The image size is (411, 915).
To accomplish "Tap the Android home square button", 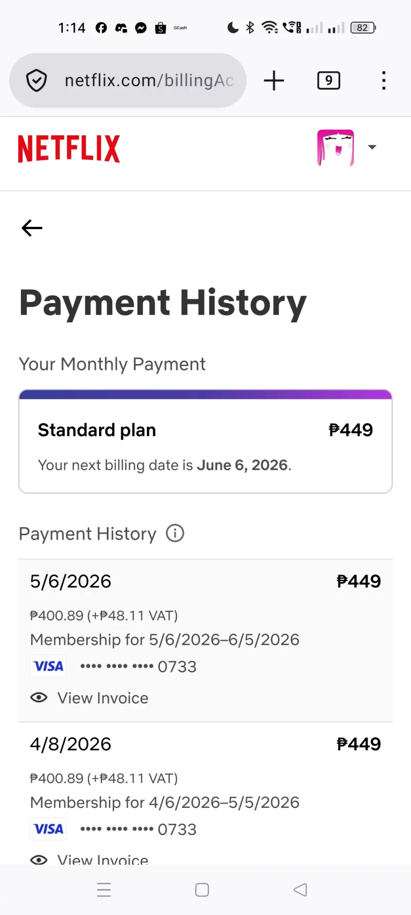I will (202, 890).
